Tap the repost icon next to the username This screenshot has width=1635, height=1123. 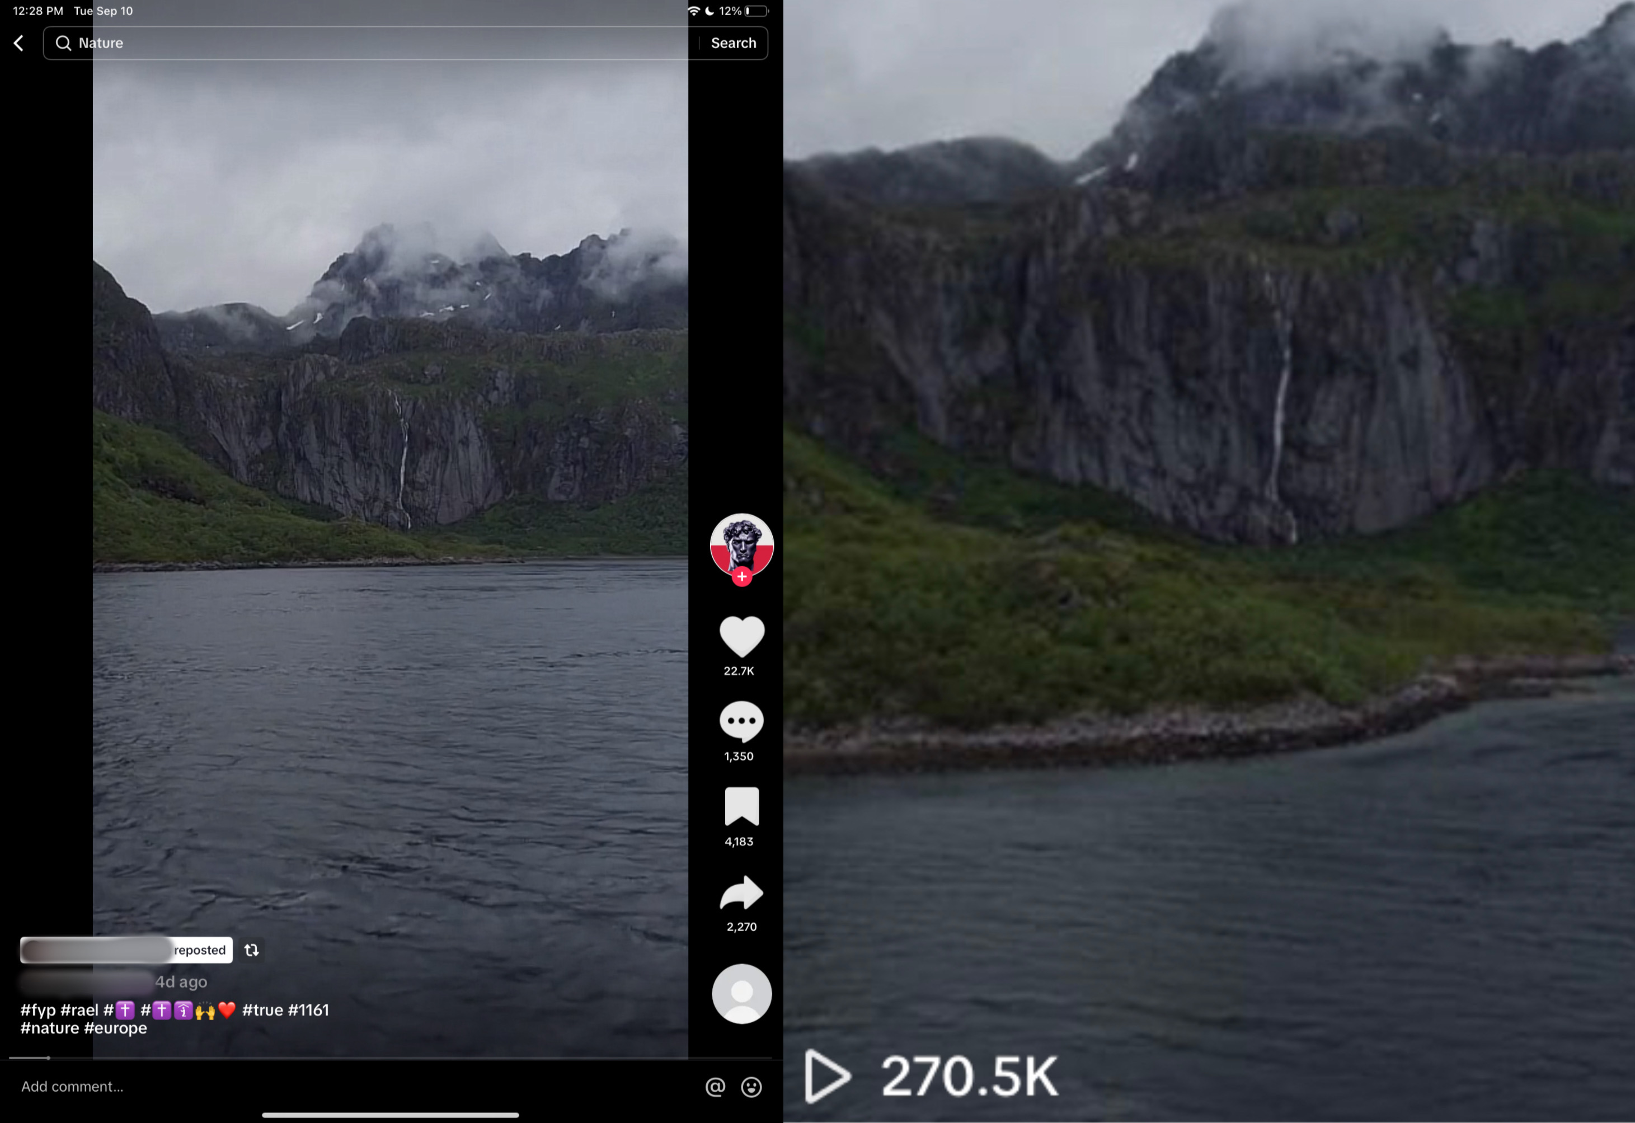(252, 950)
